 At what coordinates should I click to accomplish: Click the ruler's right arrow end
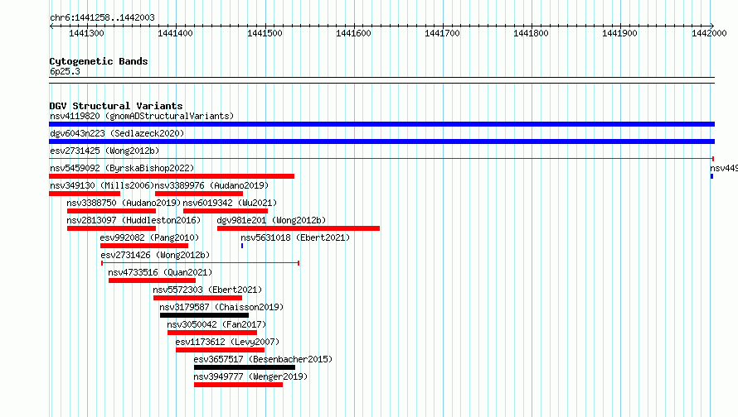pos(712,26)
